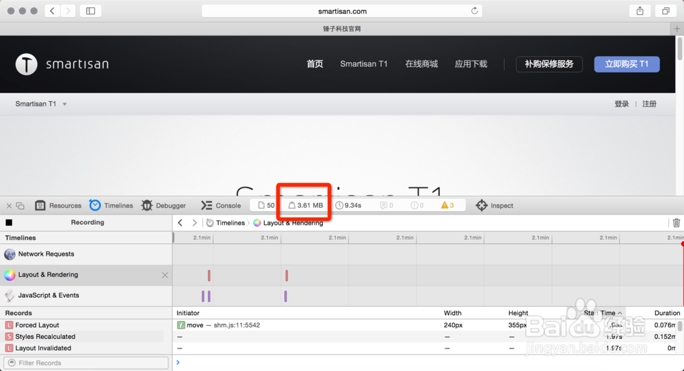This screenshot has width=684, height=371.
Task: Show all tabs button in Safari
Action: (x=666, y=11)
